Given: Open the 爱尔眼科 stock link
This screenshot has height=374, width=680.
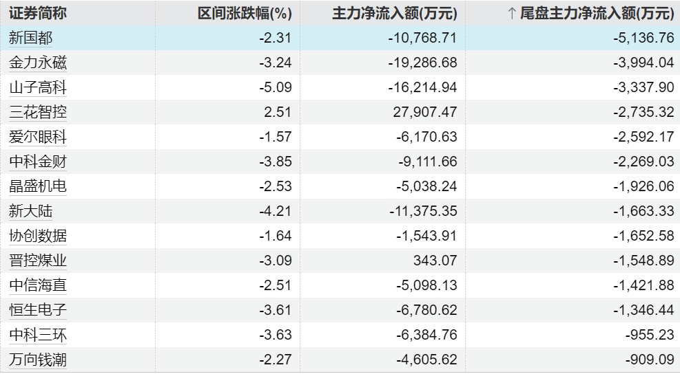Looking at the screenshot, I should coord(38,137).
